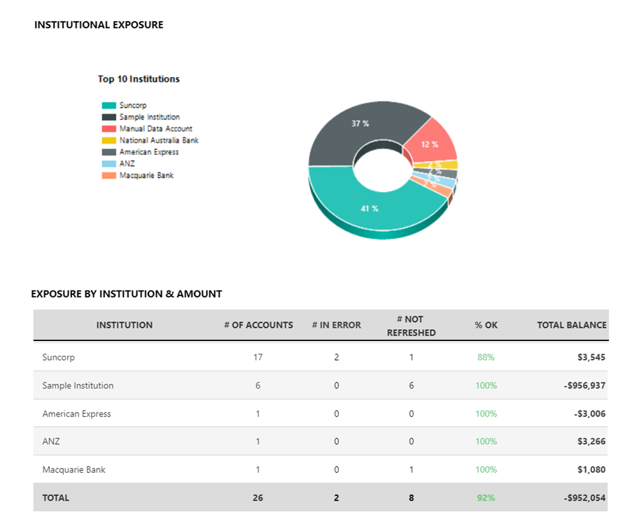Select the Suncorp legend label
This screenshot has width=625, height=526.
point(133,105)
